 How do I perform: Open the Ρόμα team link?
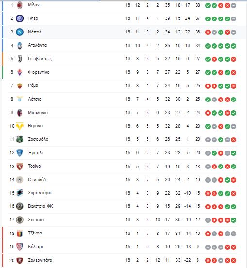coord(33,85)
